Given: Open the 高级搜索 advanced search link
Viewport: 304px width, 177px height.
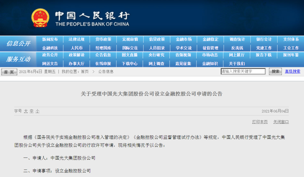Looking at the screenshot, I should pyautogui.click(x=292, y=71).
